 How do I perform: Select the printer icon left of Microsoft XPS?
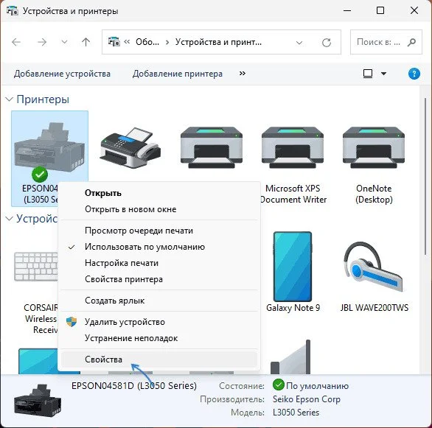click(212, 147)
